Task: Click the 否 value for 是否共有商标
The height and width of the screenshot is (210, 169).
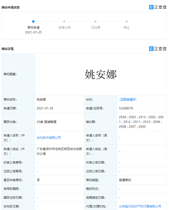Action: 38,180
